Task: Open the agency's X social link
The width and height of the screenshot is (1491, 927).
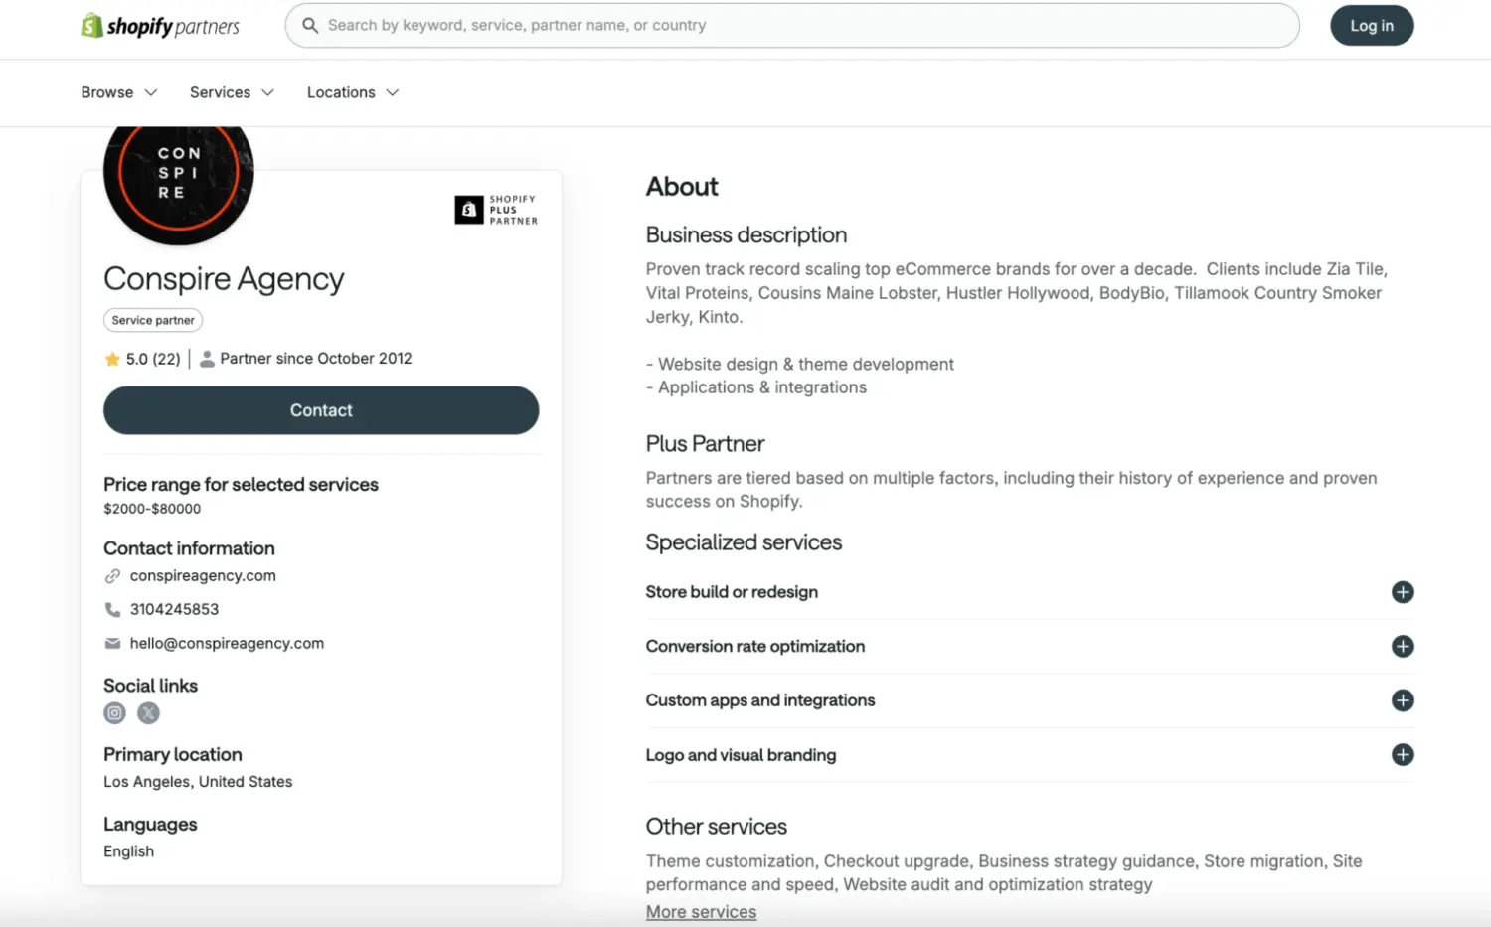Action: point(148,712)
